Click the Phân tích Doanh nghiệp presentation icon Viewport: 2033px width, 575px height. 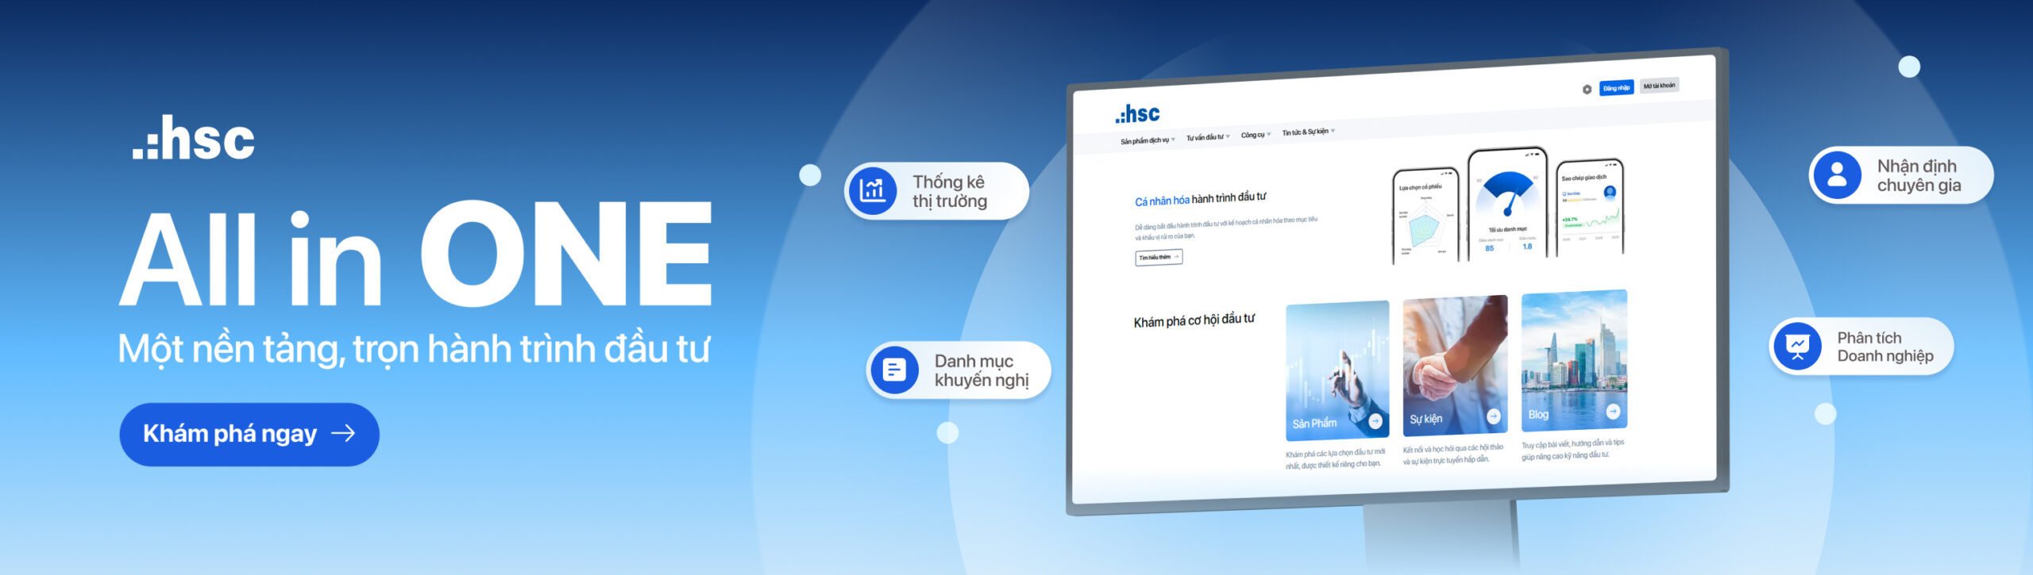(1797, 347)
